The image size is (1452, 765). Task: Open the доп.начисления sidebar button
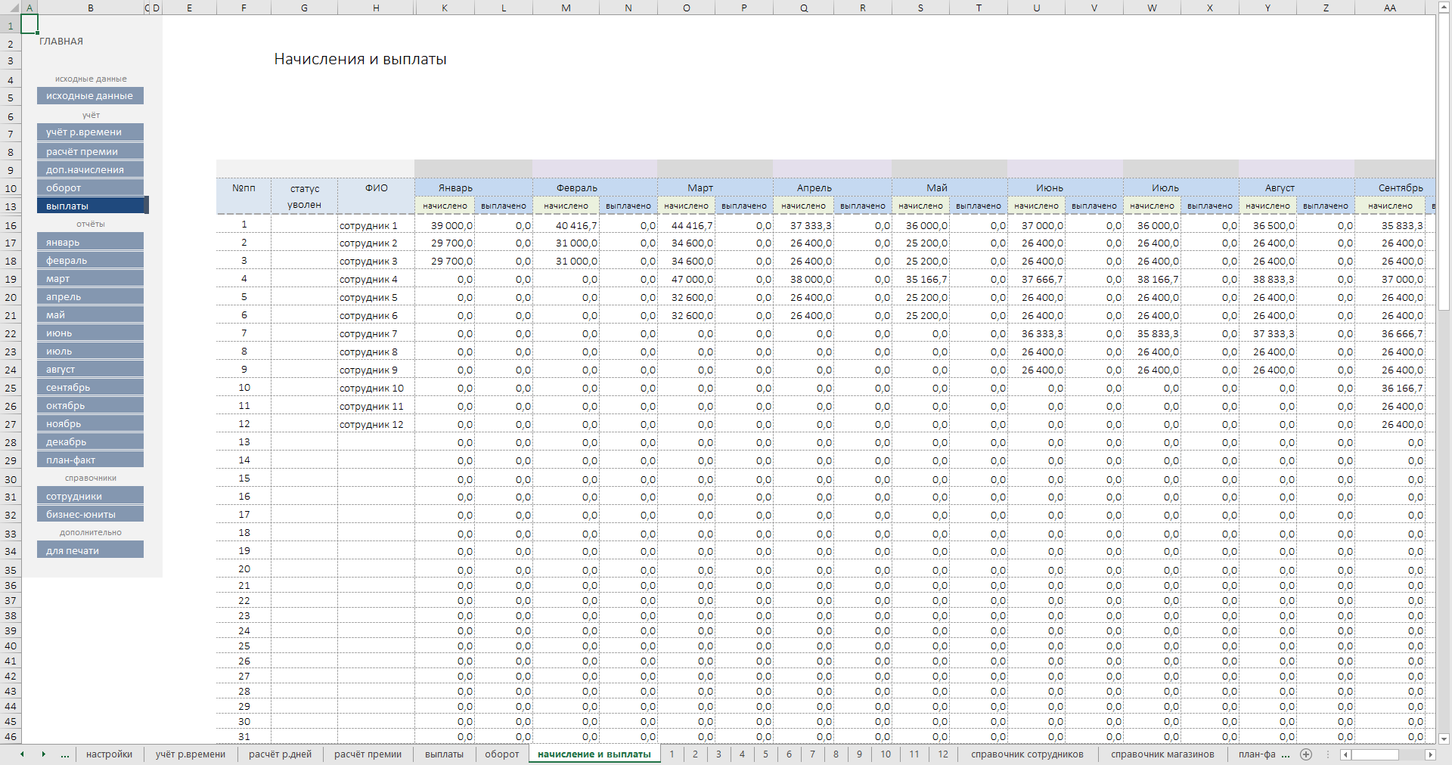90,169
